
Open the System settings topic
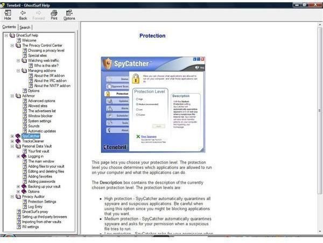coord(39,121)
